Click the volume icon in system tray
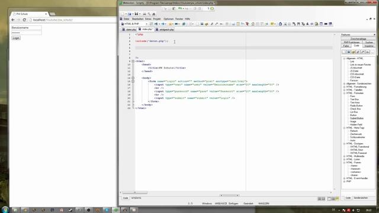 [354, 211]
